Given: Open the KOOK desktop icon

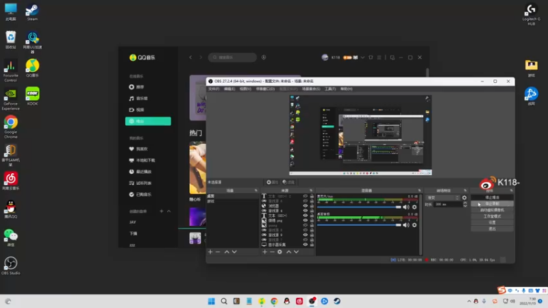Looking at the screenshot, I should coord(32,97).
